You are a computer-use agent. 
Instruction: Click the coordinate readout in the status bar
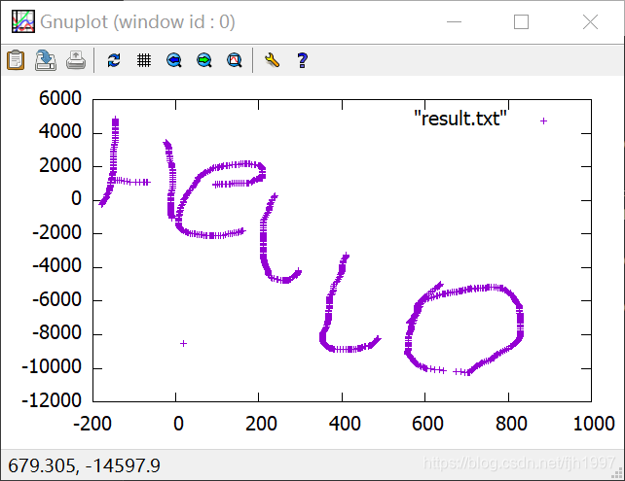click(x=84, y=465)
